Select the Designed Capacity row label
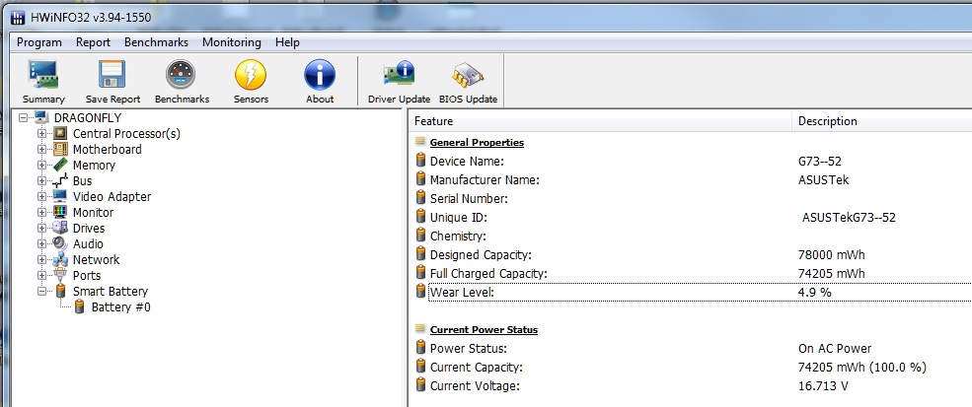 481,254
